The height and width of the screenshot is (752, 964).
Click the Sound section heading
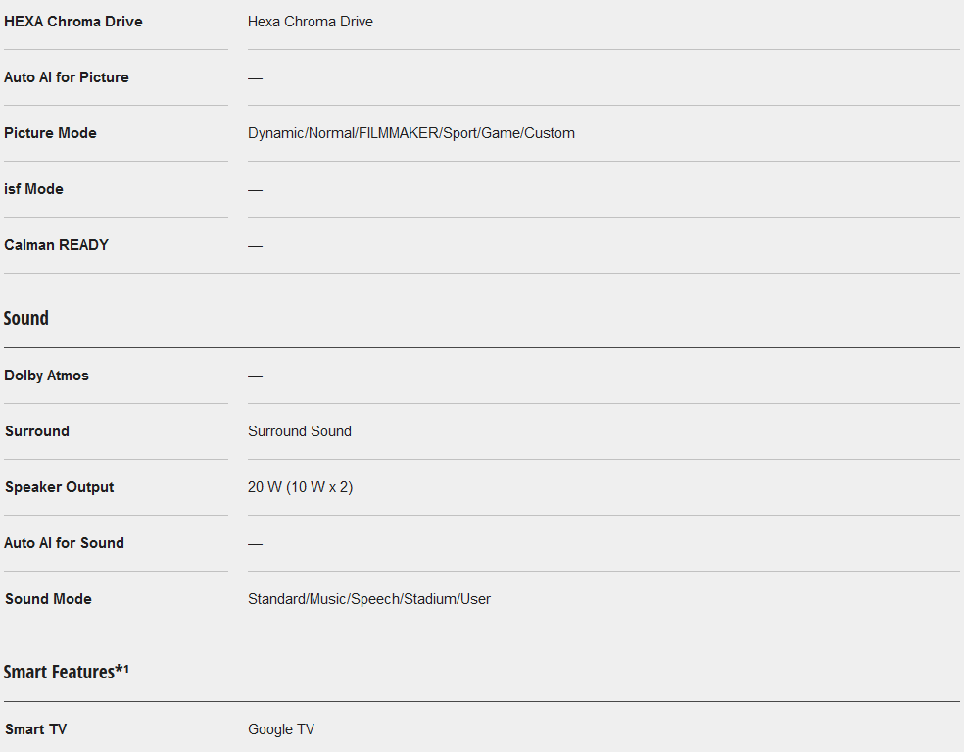pyautogui.click(x=26, y=318)
